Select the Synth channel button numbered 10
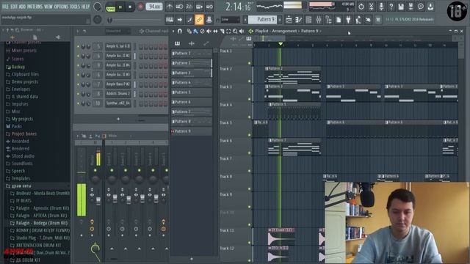This screenshot has height=264, width=470. point(118,103)
